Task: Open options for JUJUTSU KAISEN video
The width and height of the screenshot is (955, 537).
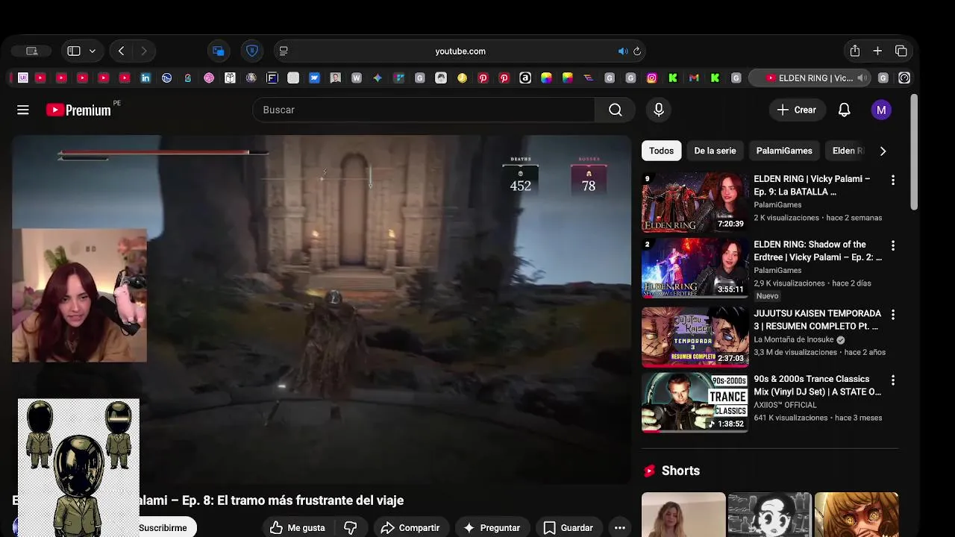Action: [892, 315]
